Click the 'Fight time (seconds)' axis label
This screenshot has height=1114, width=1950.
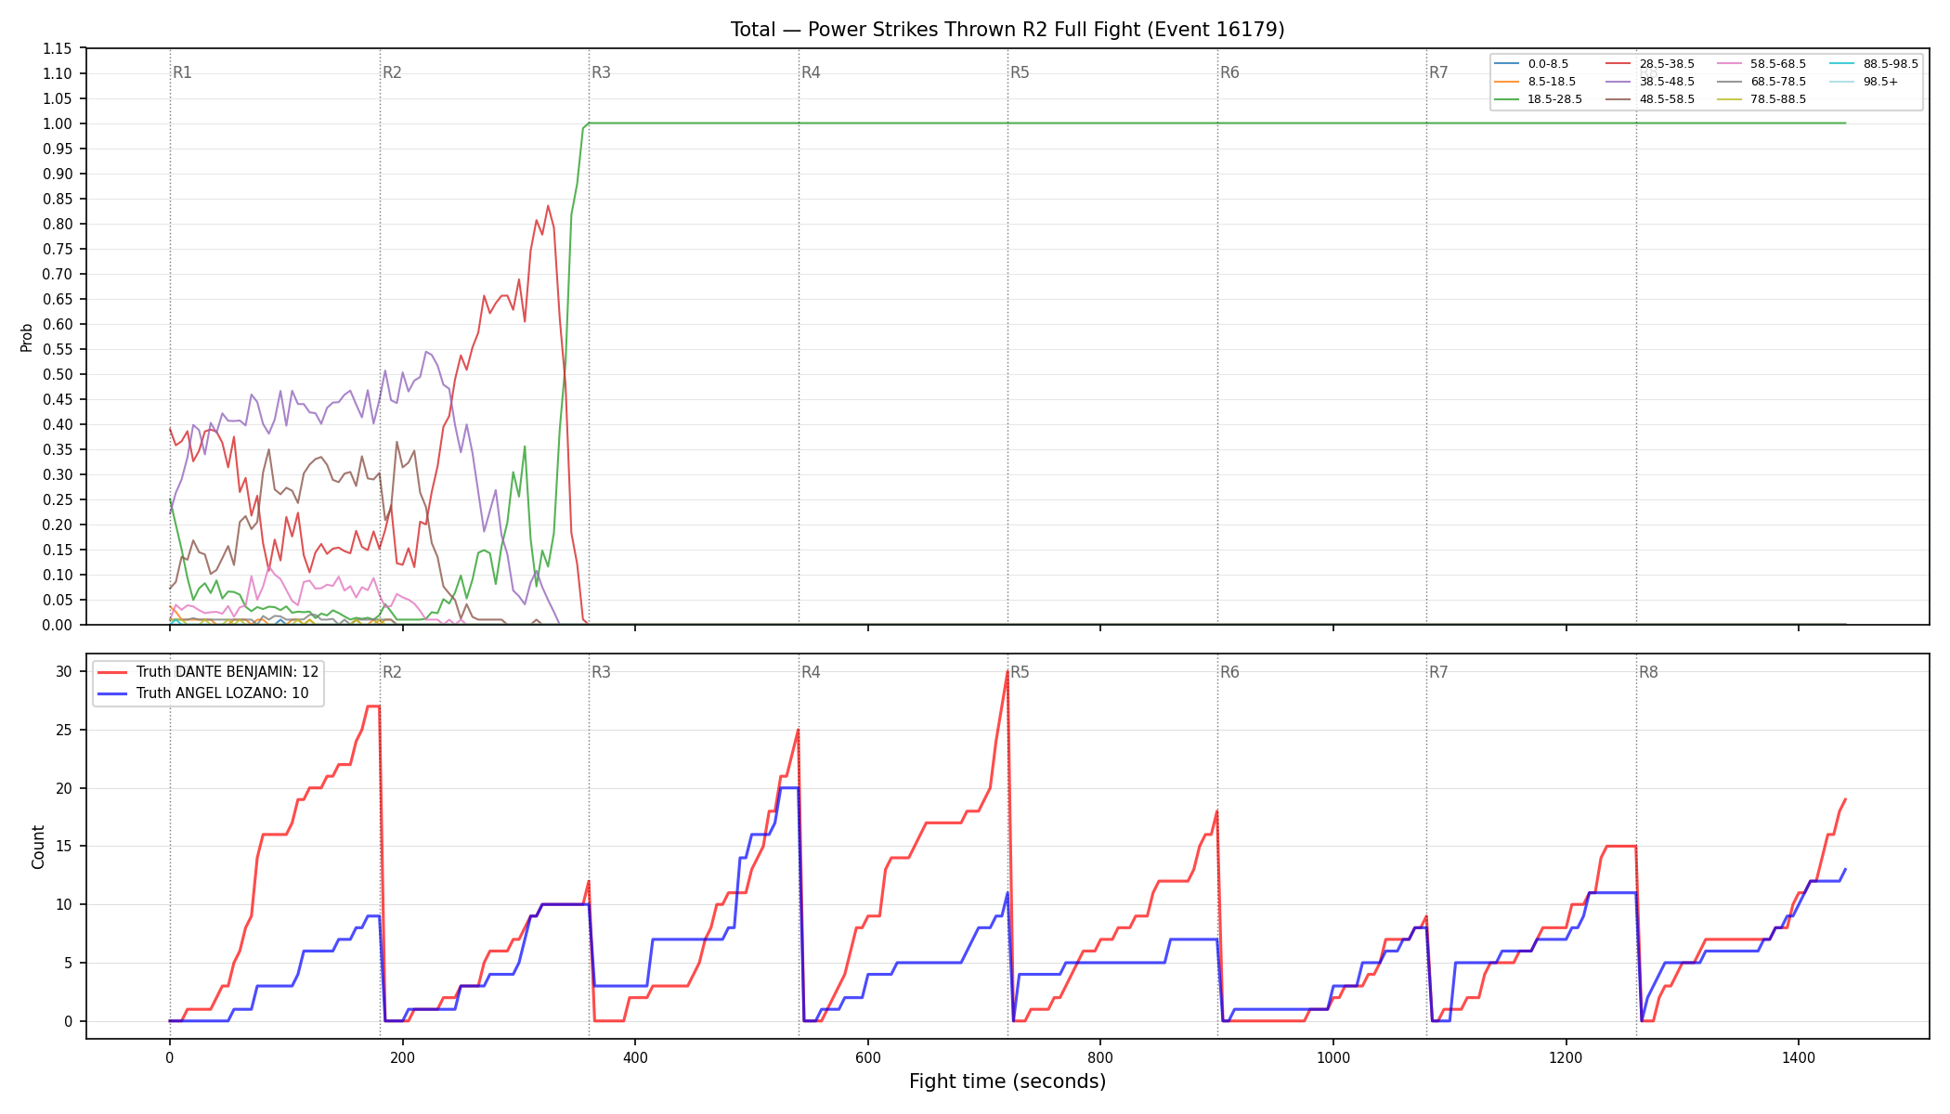coord(1007,1082)
